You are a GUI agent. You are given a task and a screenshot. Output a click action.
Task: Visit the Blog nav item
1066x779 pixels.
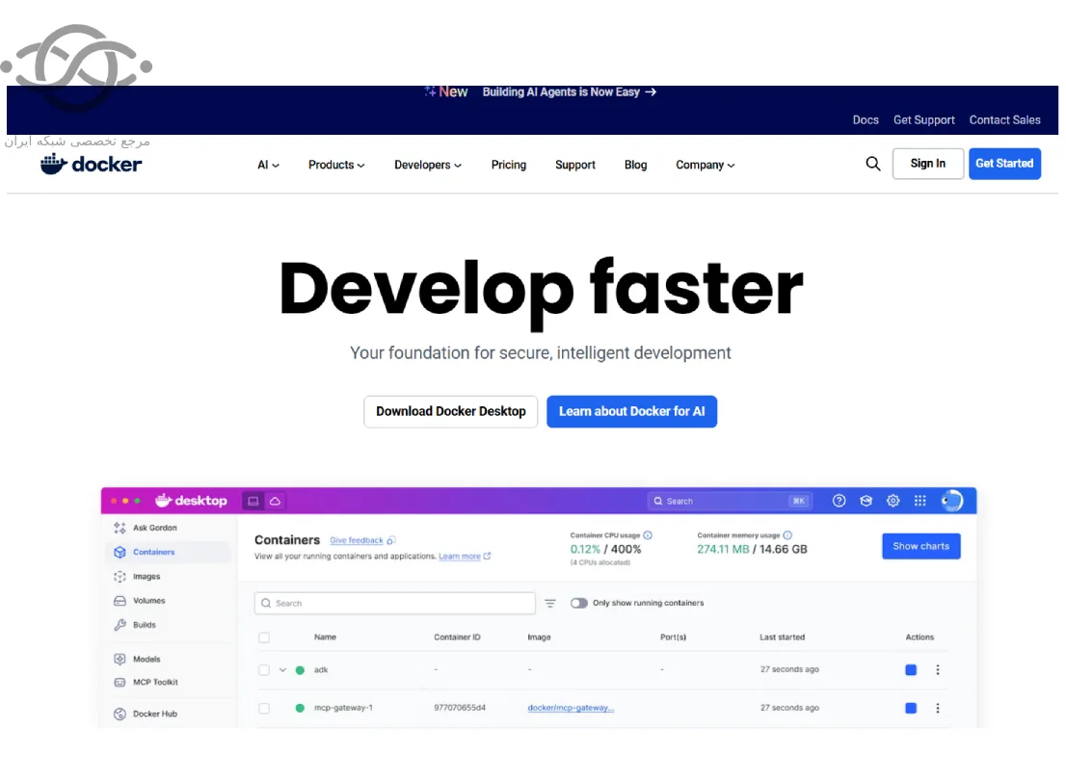click(x=636, y=165)
